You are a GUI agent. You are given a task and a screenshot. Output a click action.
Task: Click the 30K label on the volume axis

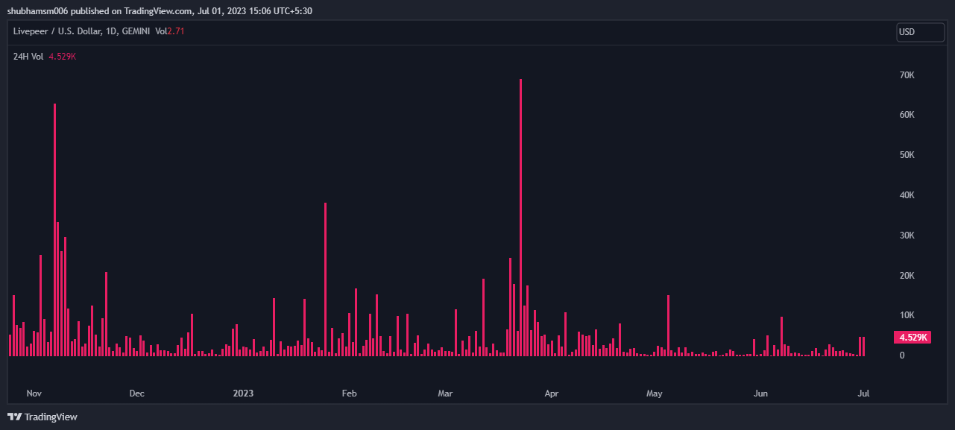(x=907, y=235)
